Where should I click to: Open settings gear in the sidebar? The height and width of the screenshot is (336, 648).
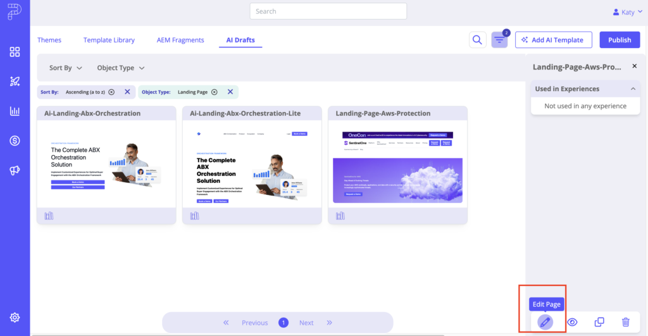click(x=15, y=318)
